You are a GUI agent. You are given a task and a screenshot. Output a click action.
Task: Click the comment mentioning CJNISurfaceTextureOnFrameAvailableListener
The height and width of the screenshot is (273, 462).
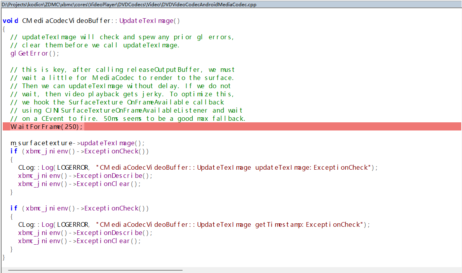pos(126,110)
